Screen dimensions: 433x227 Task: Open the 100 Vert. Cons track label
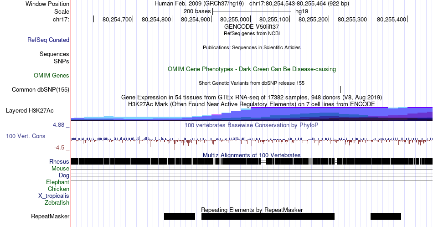coord(26,136)
